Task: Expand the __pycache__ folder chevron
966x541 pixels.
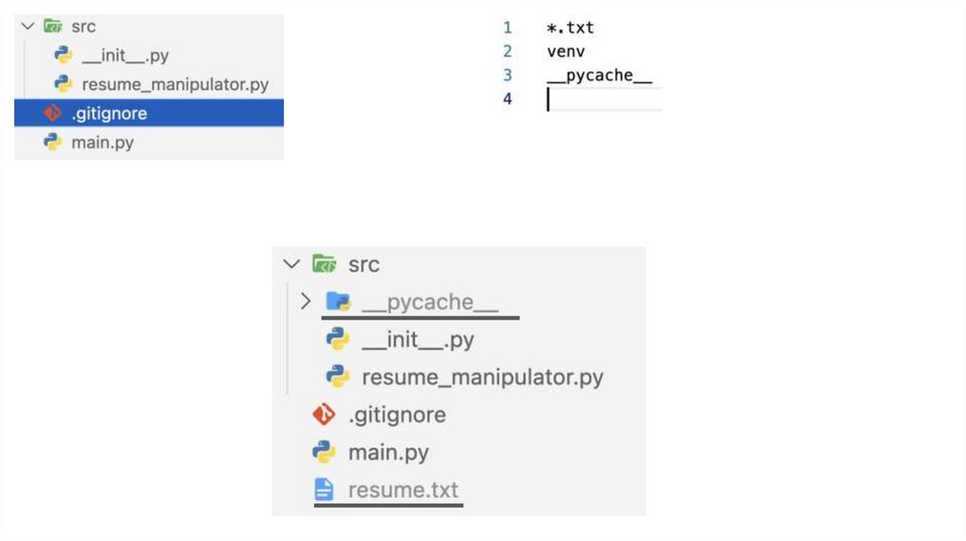Action: (x=305, y=302)
